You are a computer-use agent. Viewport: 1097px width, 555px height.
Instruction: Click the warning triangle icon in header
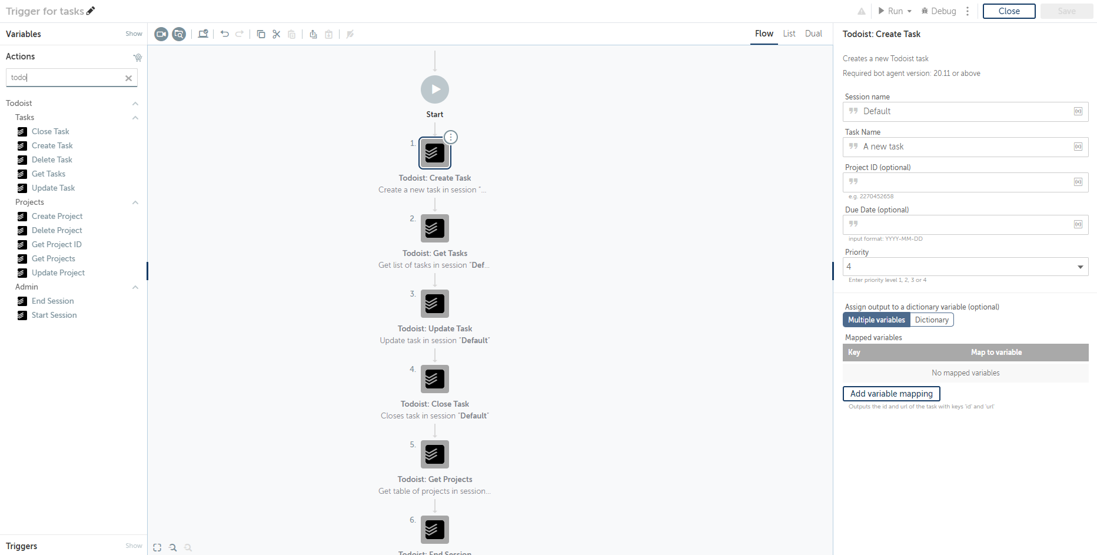click(x=862, y=11)
